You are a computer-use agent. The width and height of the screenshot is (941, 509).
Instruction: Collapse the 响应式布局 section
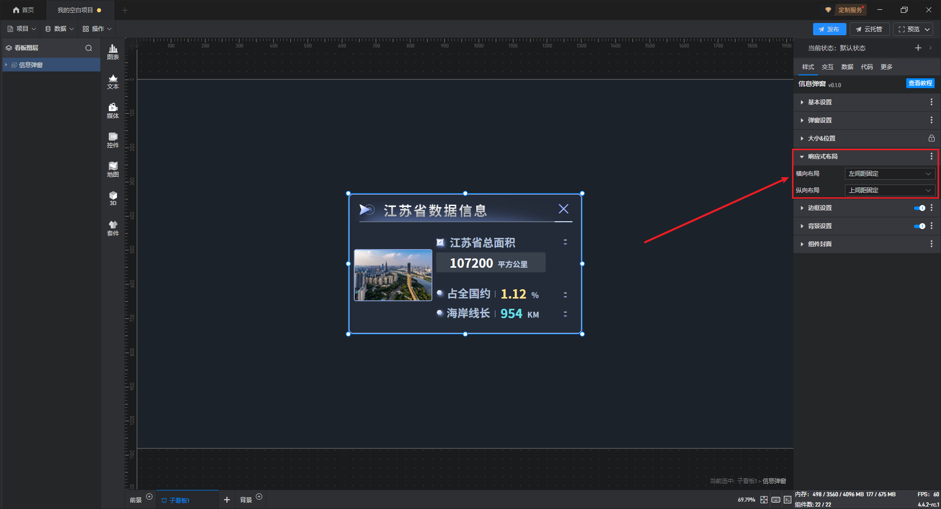[x=802, y=157]
